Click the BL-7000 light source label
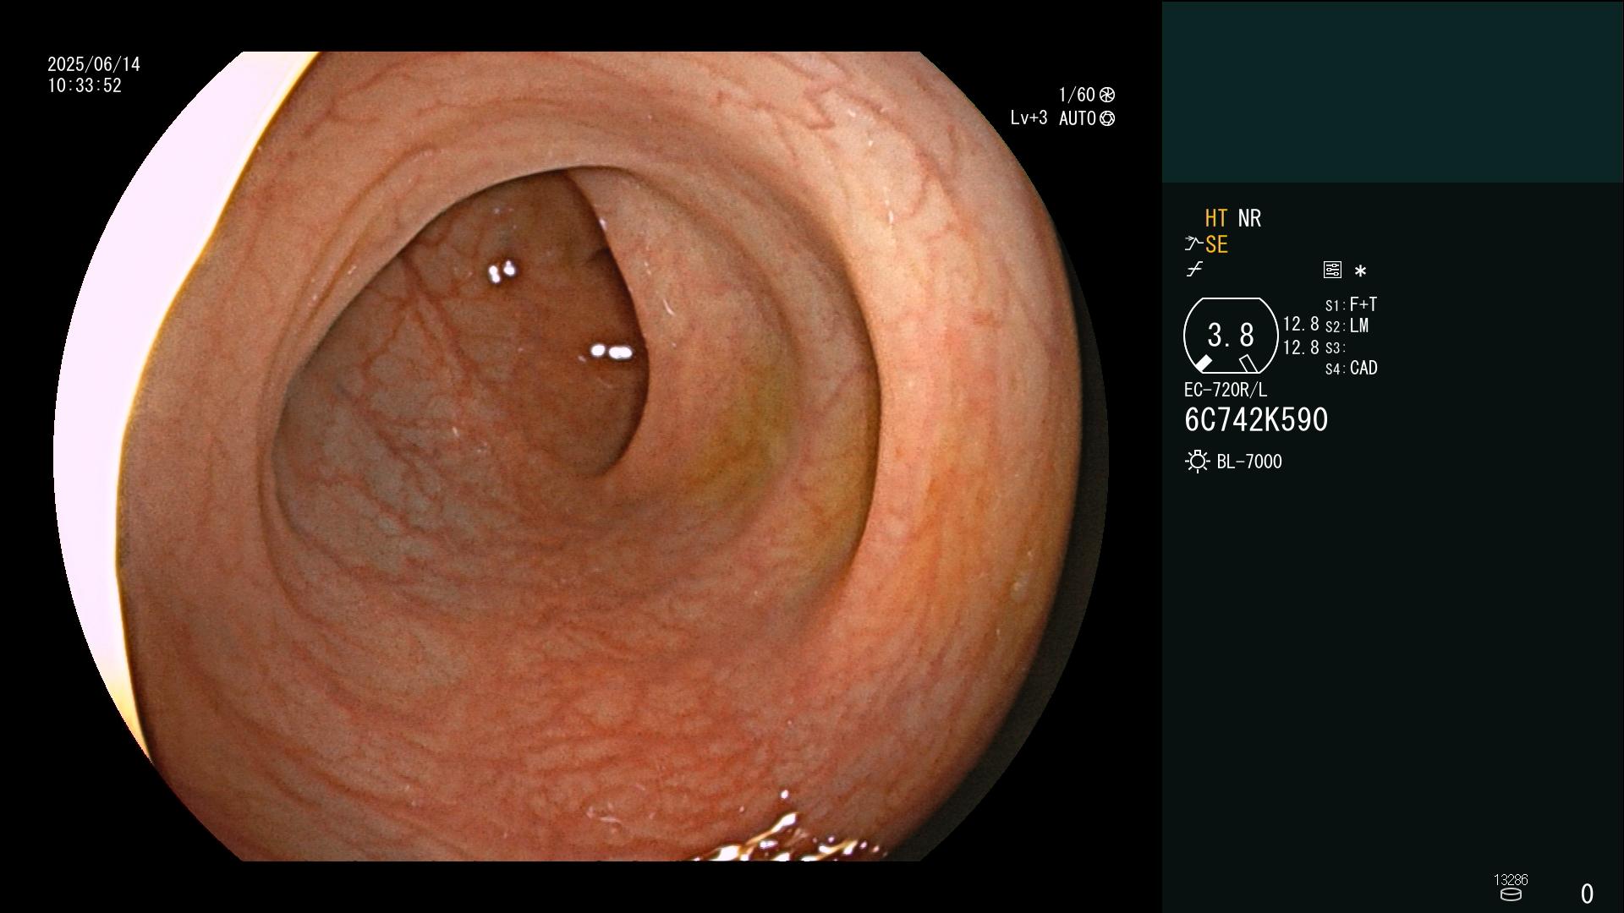The height and width of the screenshot is (913, 1624). (1249, 462)
